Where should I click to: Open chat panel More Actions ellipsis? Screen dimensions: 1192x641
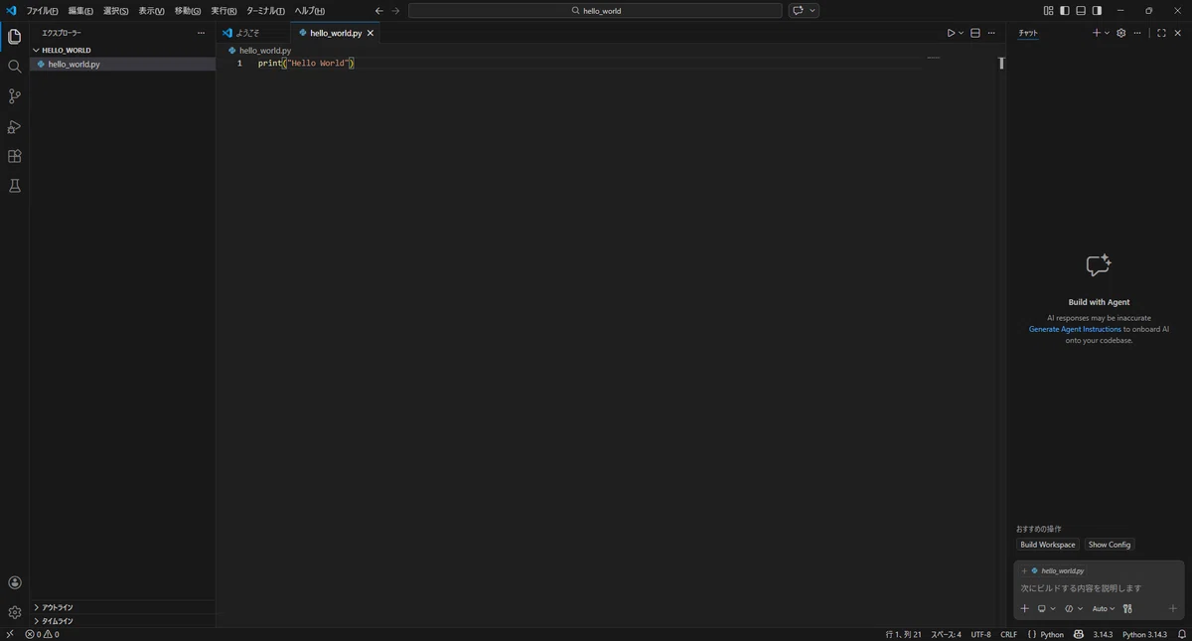1137,33
